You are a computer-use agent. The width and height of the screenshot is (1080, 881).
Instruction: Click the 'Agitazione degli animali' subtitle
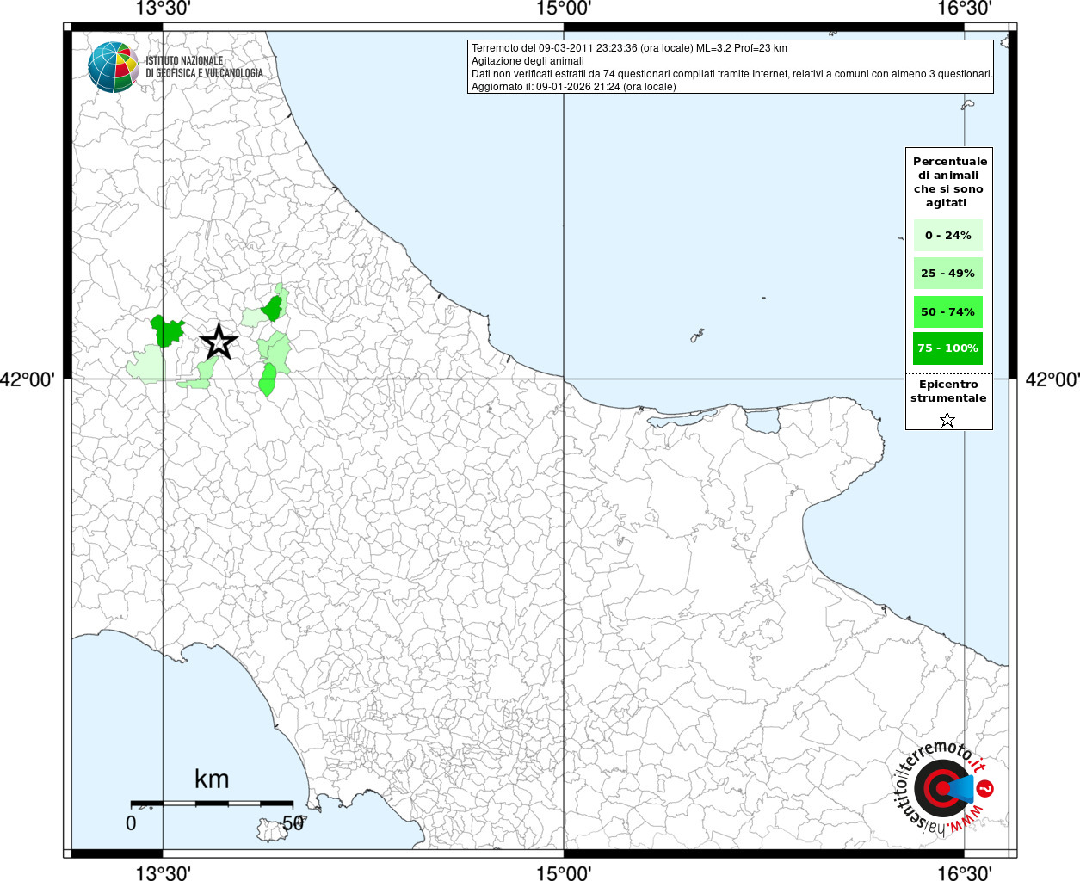pos(528,61)
